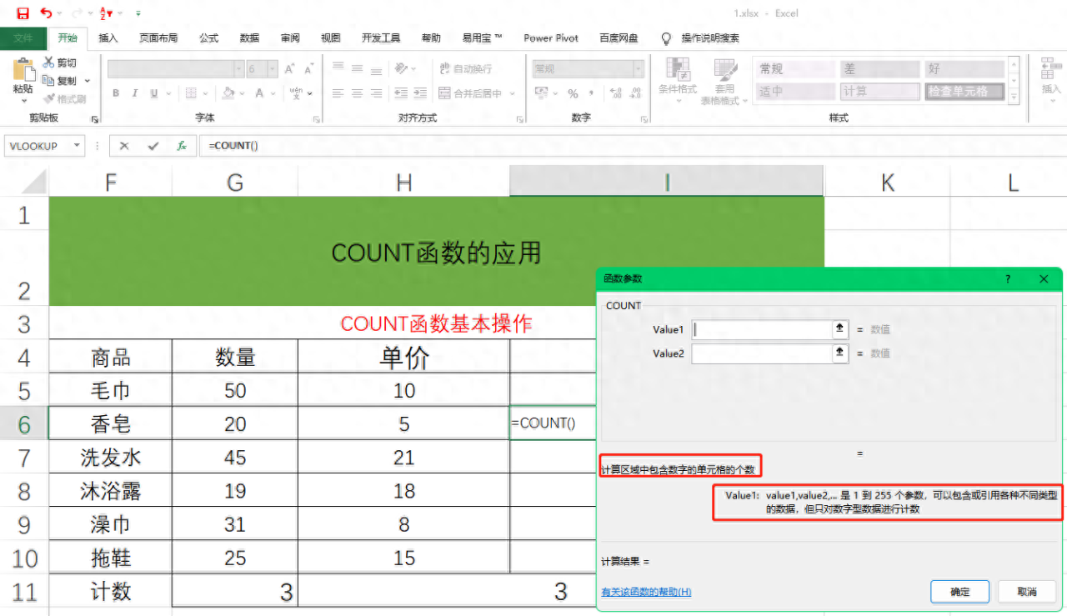Click the Value1 input field
Viewport: 1067px width, 616px height.
tap(762, 329)
